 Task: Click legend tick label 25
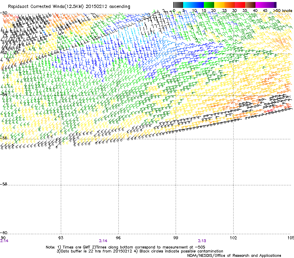[224, 10]
